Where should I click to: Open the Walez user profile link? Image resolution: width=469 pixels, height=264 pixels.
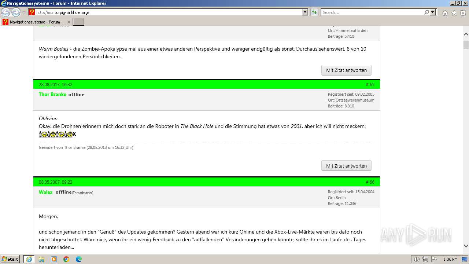pos(45,192)
